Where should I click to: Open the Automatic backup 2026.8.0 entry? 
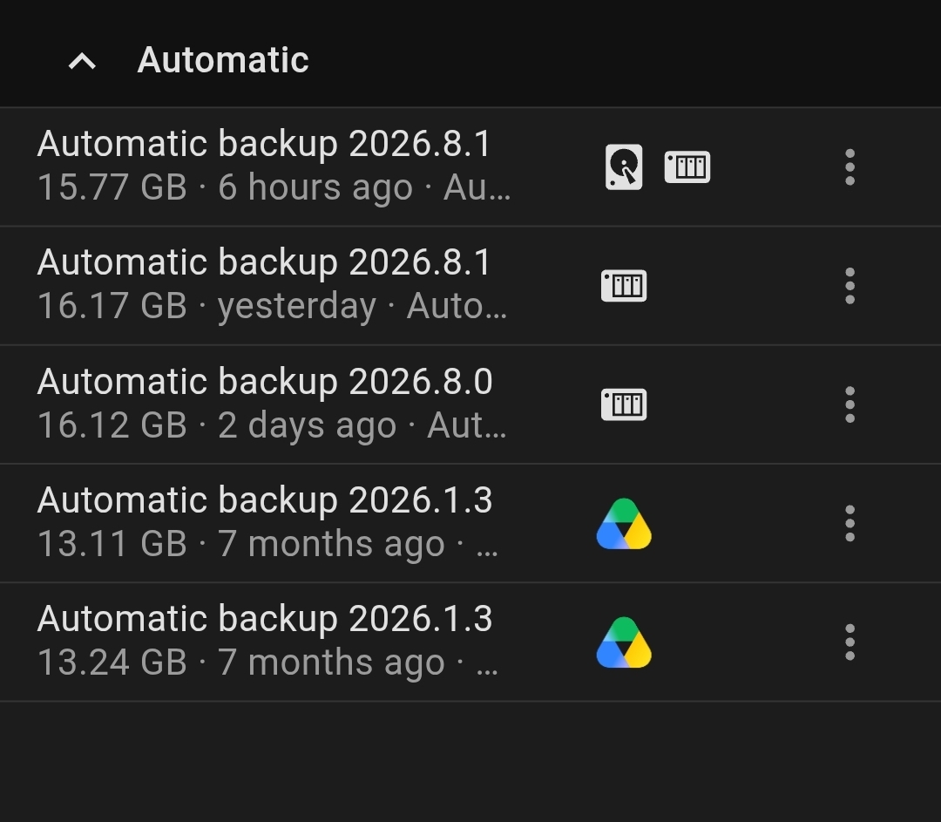(470, 404)
